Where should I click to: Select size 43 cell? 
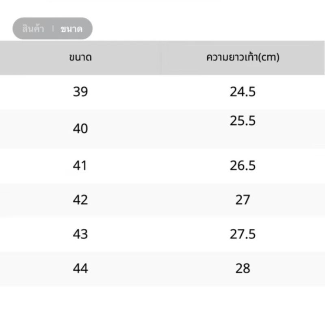click(80, 234)
